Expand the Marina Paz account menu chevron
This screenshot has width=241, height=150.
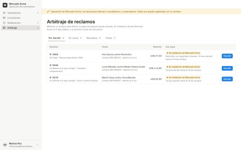pyautogui.click(x=37, y=145)
